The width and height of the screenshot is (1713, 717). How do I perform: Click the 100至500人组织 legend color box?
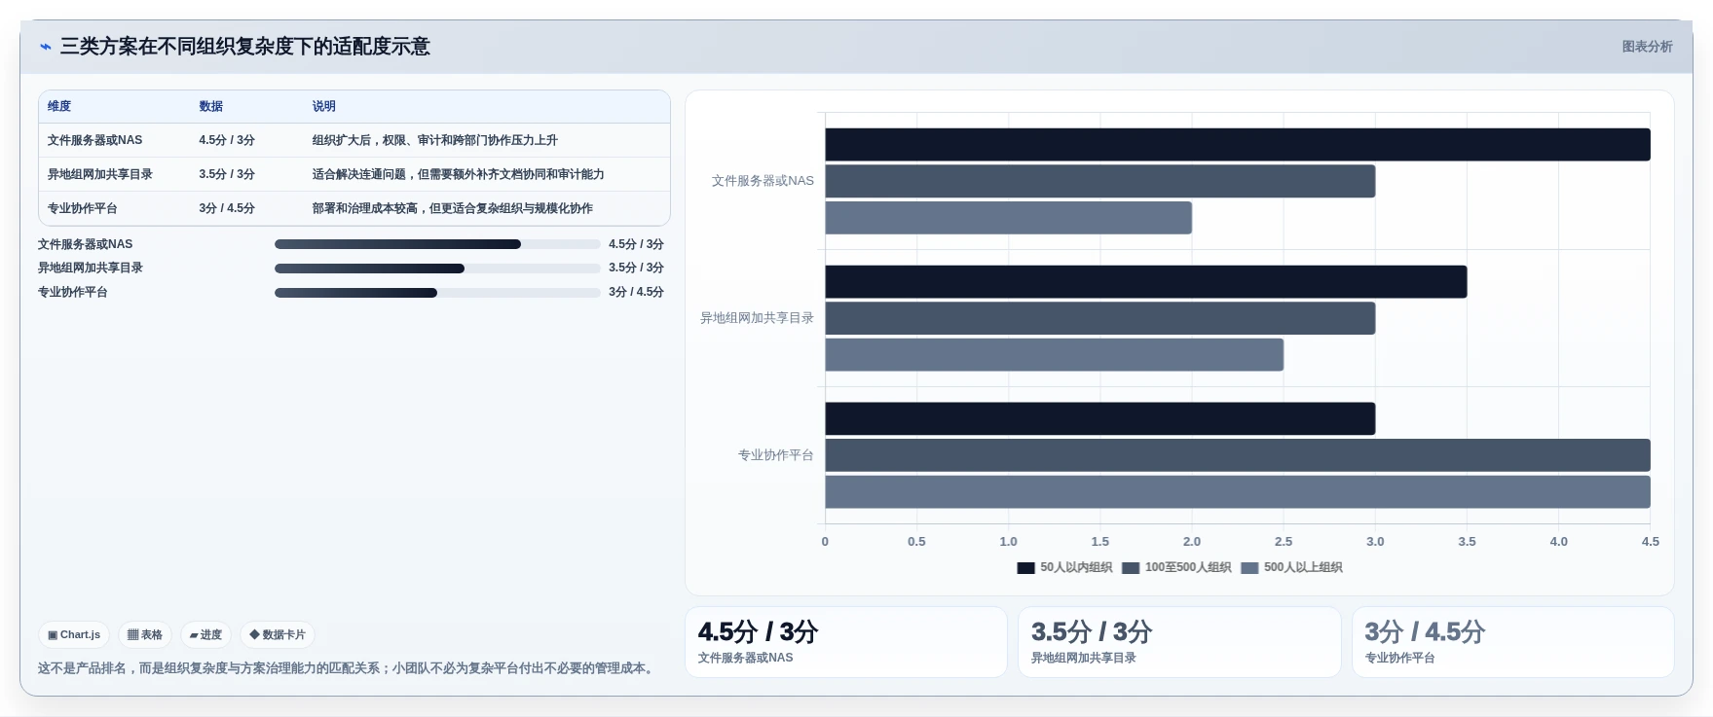click(1131, 568)
